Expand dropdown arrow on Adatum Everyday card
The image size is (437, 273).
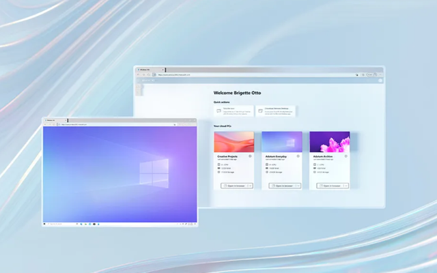298,186
